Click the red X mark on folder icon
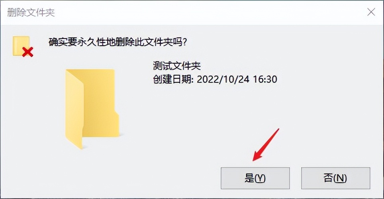 (x=27, y=52)
